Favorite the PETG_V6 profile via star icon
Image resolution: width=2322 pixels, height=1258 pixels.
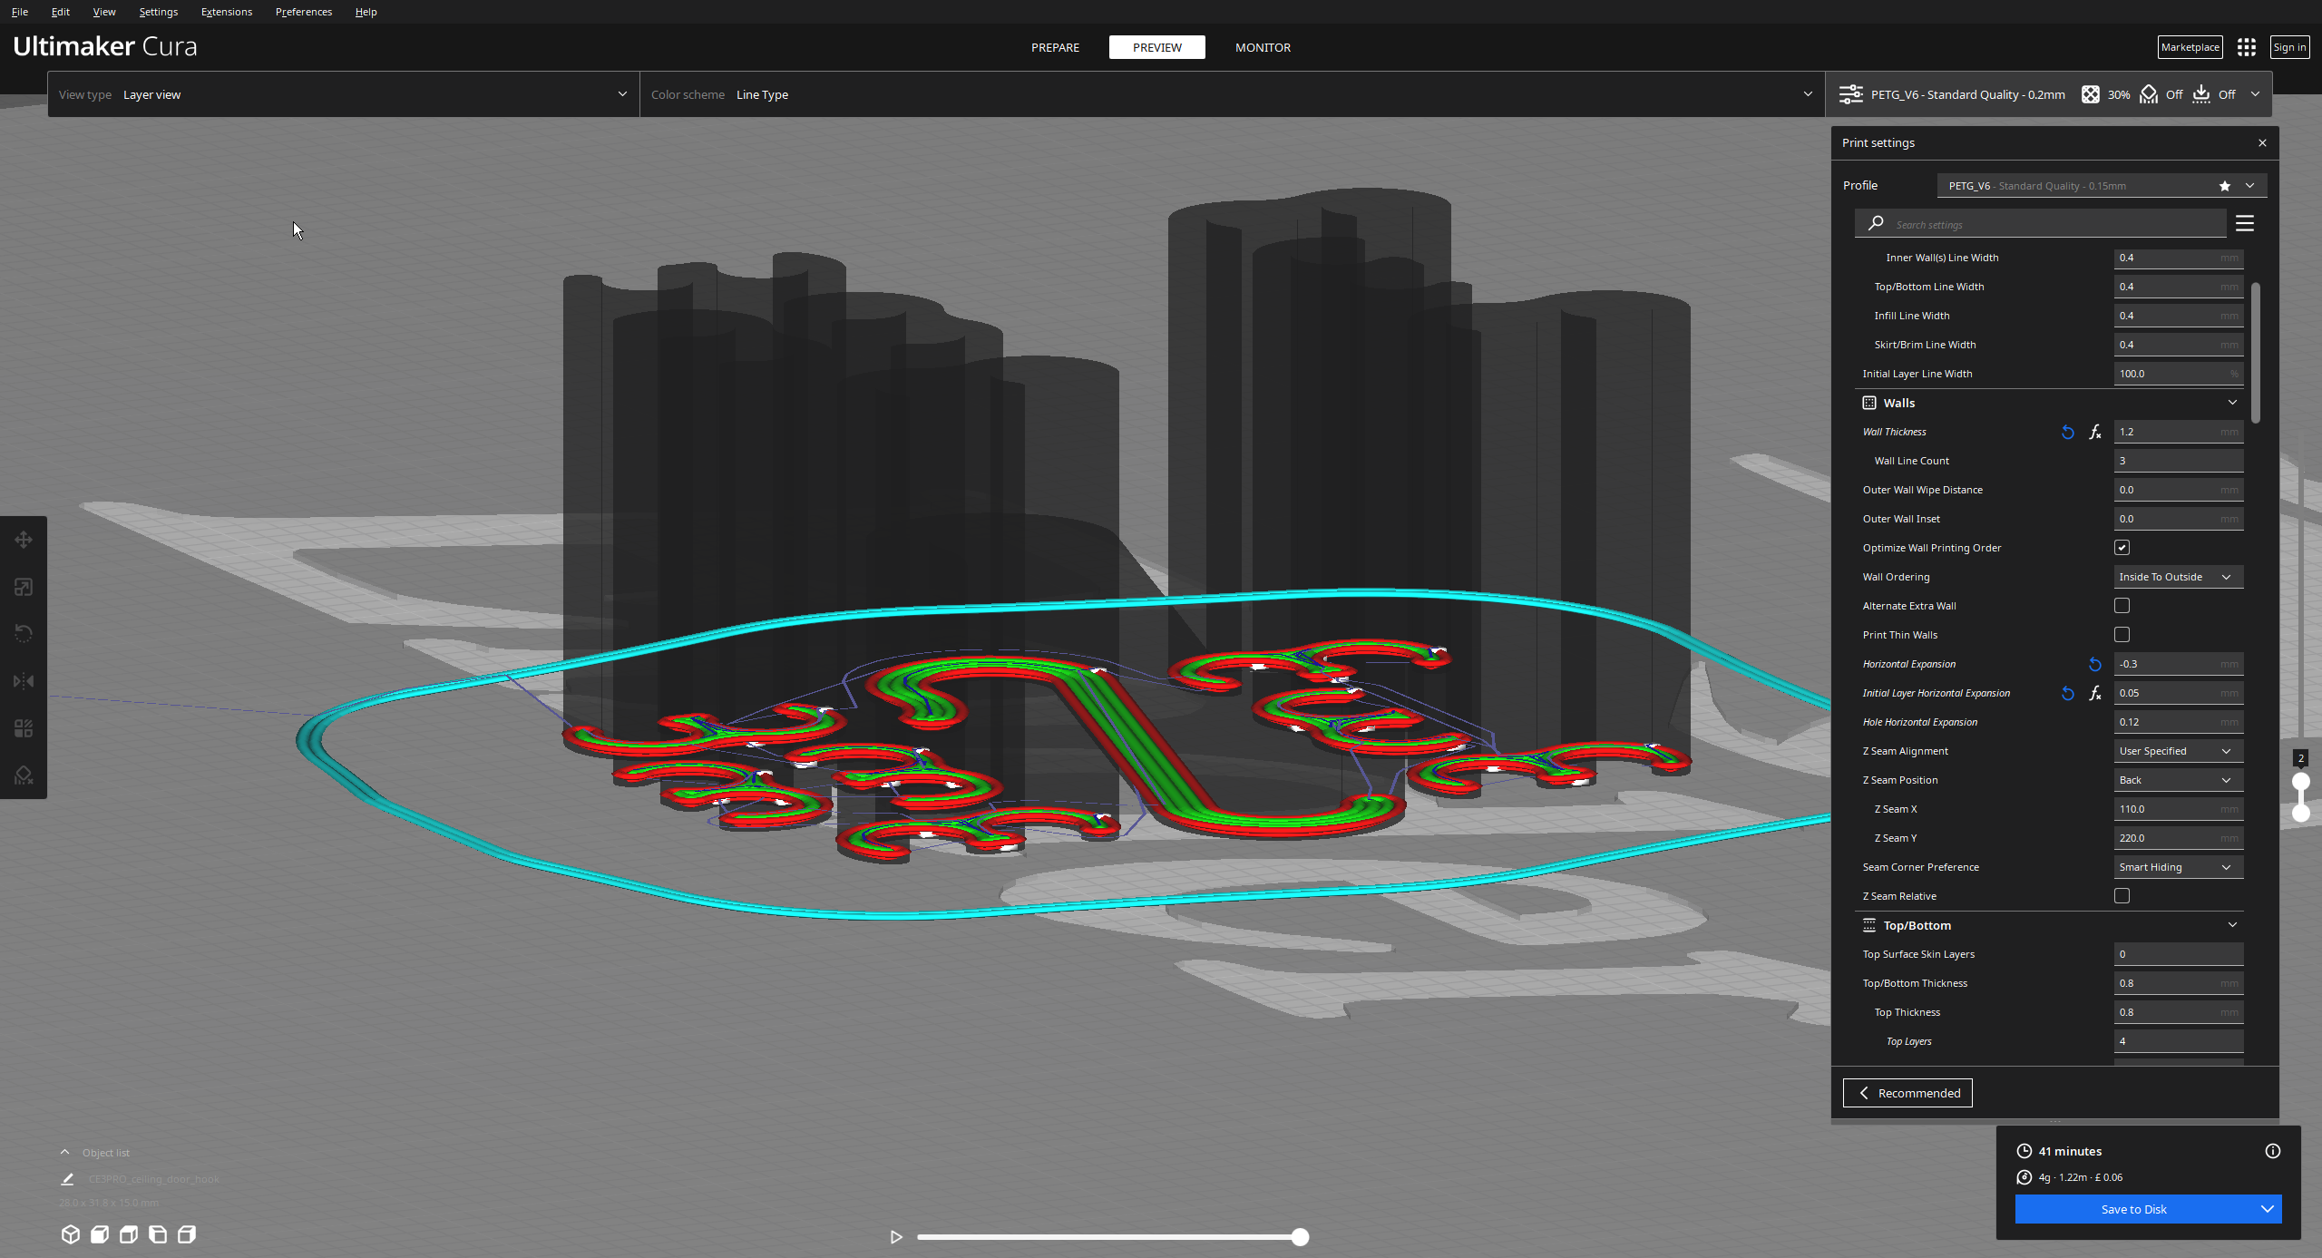2224,185
